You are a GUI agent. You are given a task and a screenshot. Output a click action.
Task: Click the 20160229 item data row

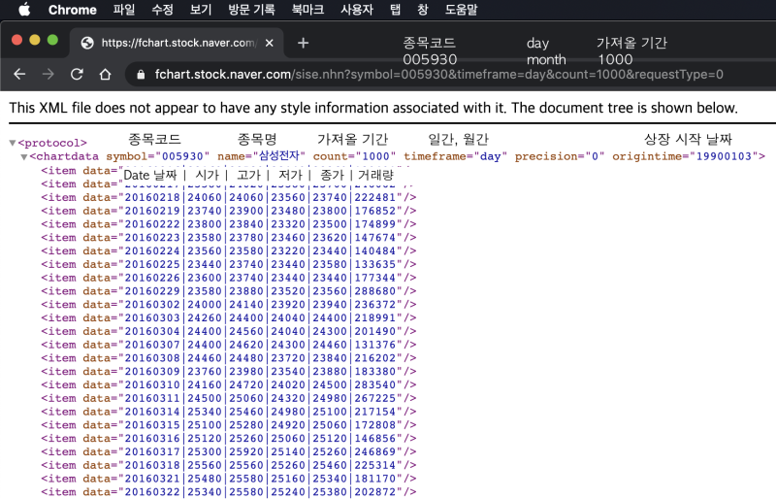coord(229,291)
